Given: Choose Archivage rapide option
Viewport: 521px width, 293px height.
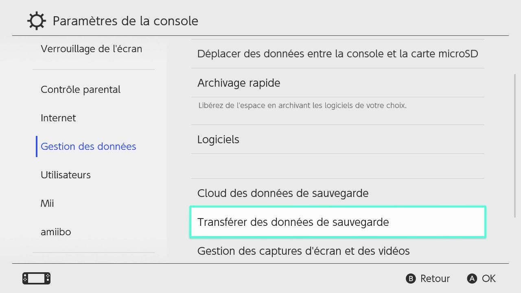Looking at the screenshot, I should (x=337, y=83).
